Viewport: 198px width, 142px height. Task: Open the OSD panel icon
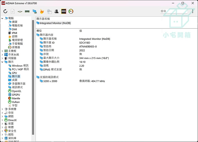pyautogui.click(x=64, y=11)
